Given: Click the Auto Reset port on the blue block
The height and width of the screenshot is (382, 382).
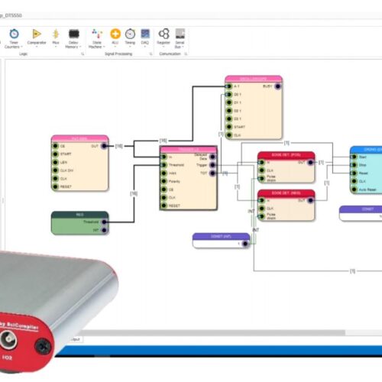Looking at the screenshot, I should click(x=354, y=189).
